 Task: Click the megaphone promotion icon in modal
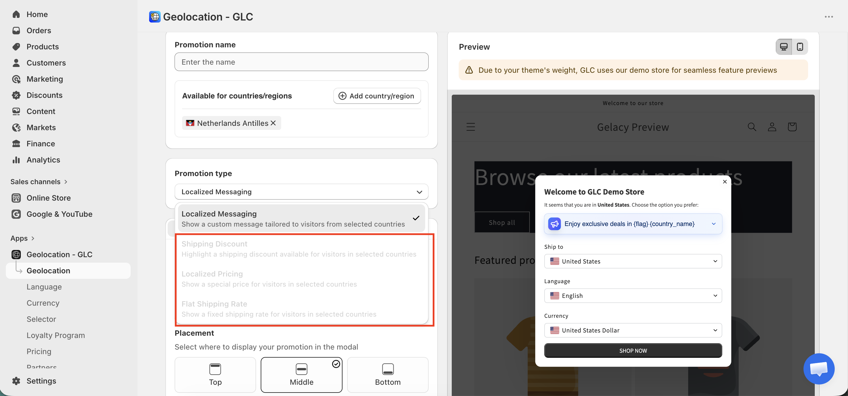(554, 224)
